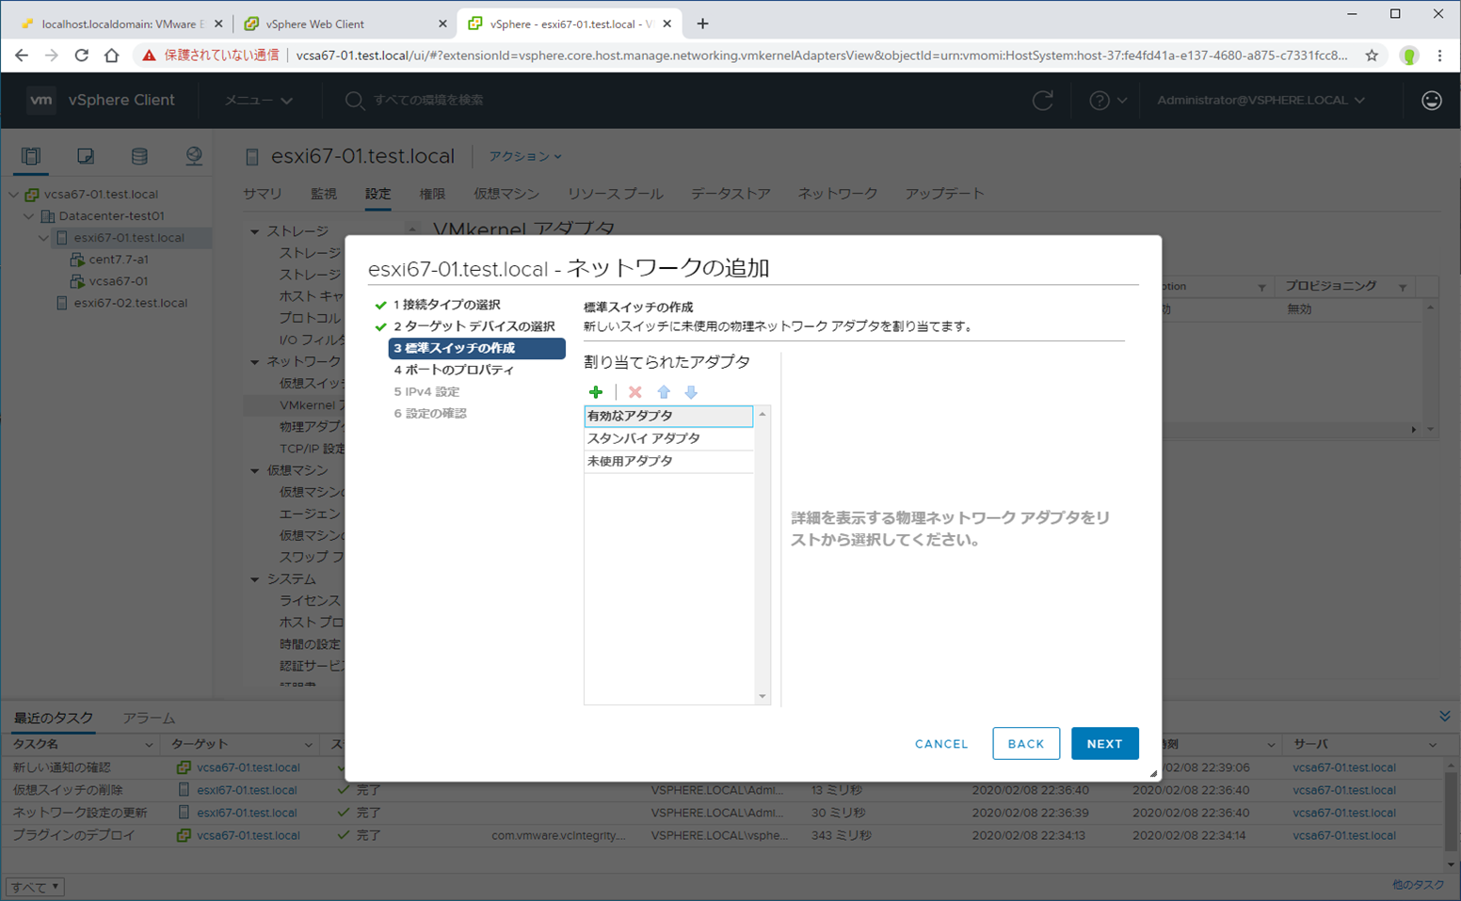This screenshot has height=901, width=1461.
Task: Open the Chrome three-dot menu
Action: coord(1439,55)
